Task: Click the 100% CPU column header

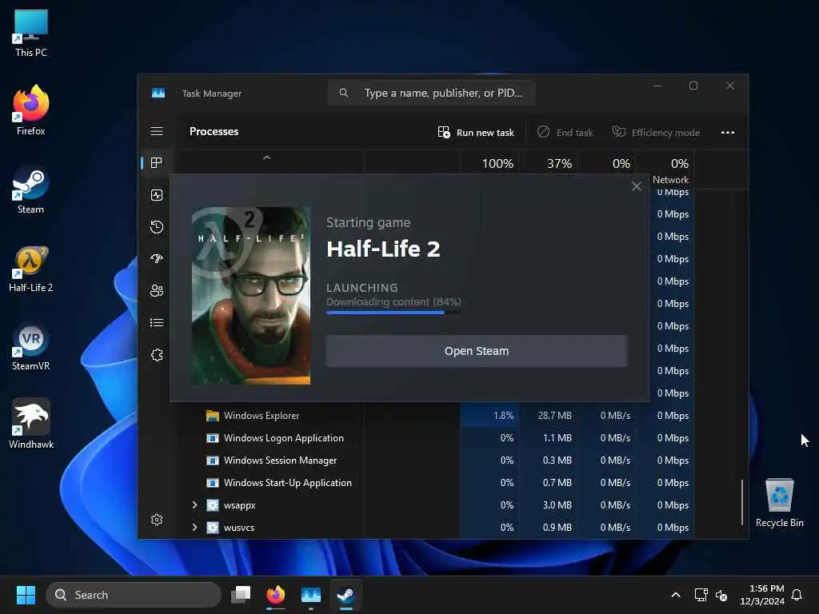Action: point(489,163)
